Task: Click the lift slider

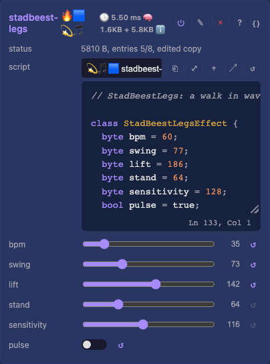Action: [x=148, y=284]
